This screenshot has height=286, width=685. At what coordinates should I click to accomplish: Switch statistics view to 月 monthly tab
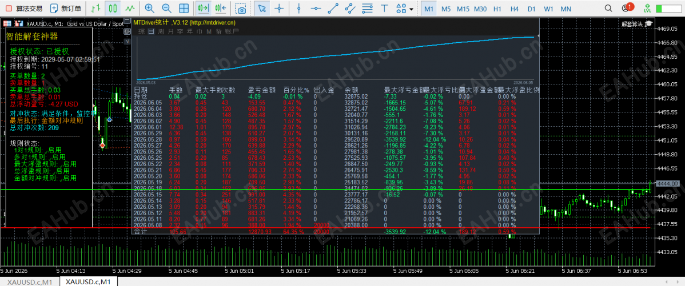tap(170, 31)
